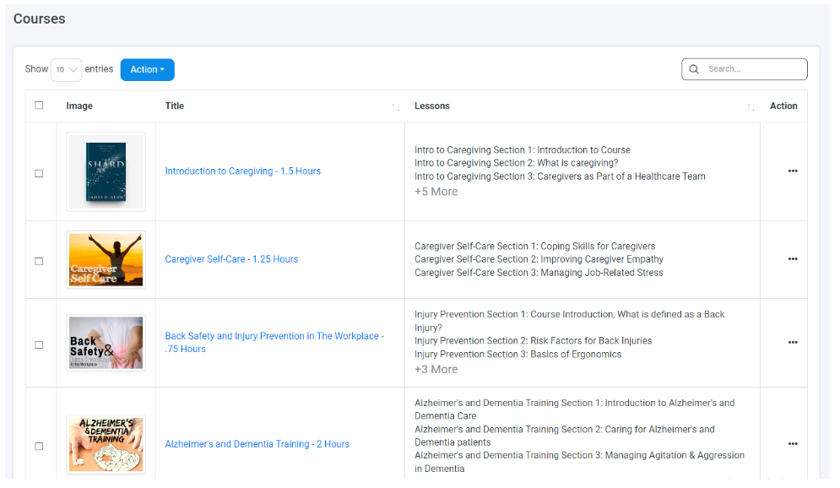Check the Back Safety course row checkbox

point(39,344)
